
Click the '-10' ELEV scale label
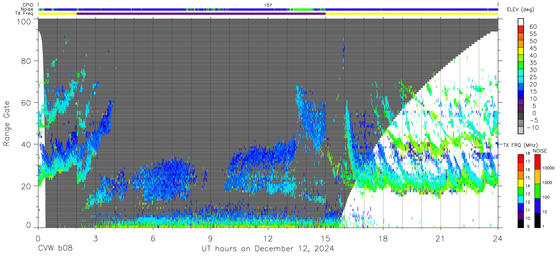(533, 127)
